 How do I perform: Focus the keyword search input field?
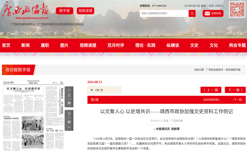(x=164, y=13)
